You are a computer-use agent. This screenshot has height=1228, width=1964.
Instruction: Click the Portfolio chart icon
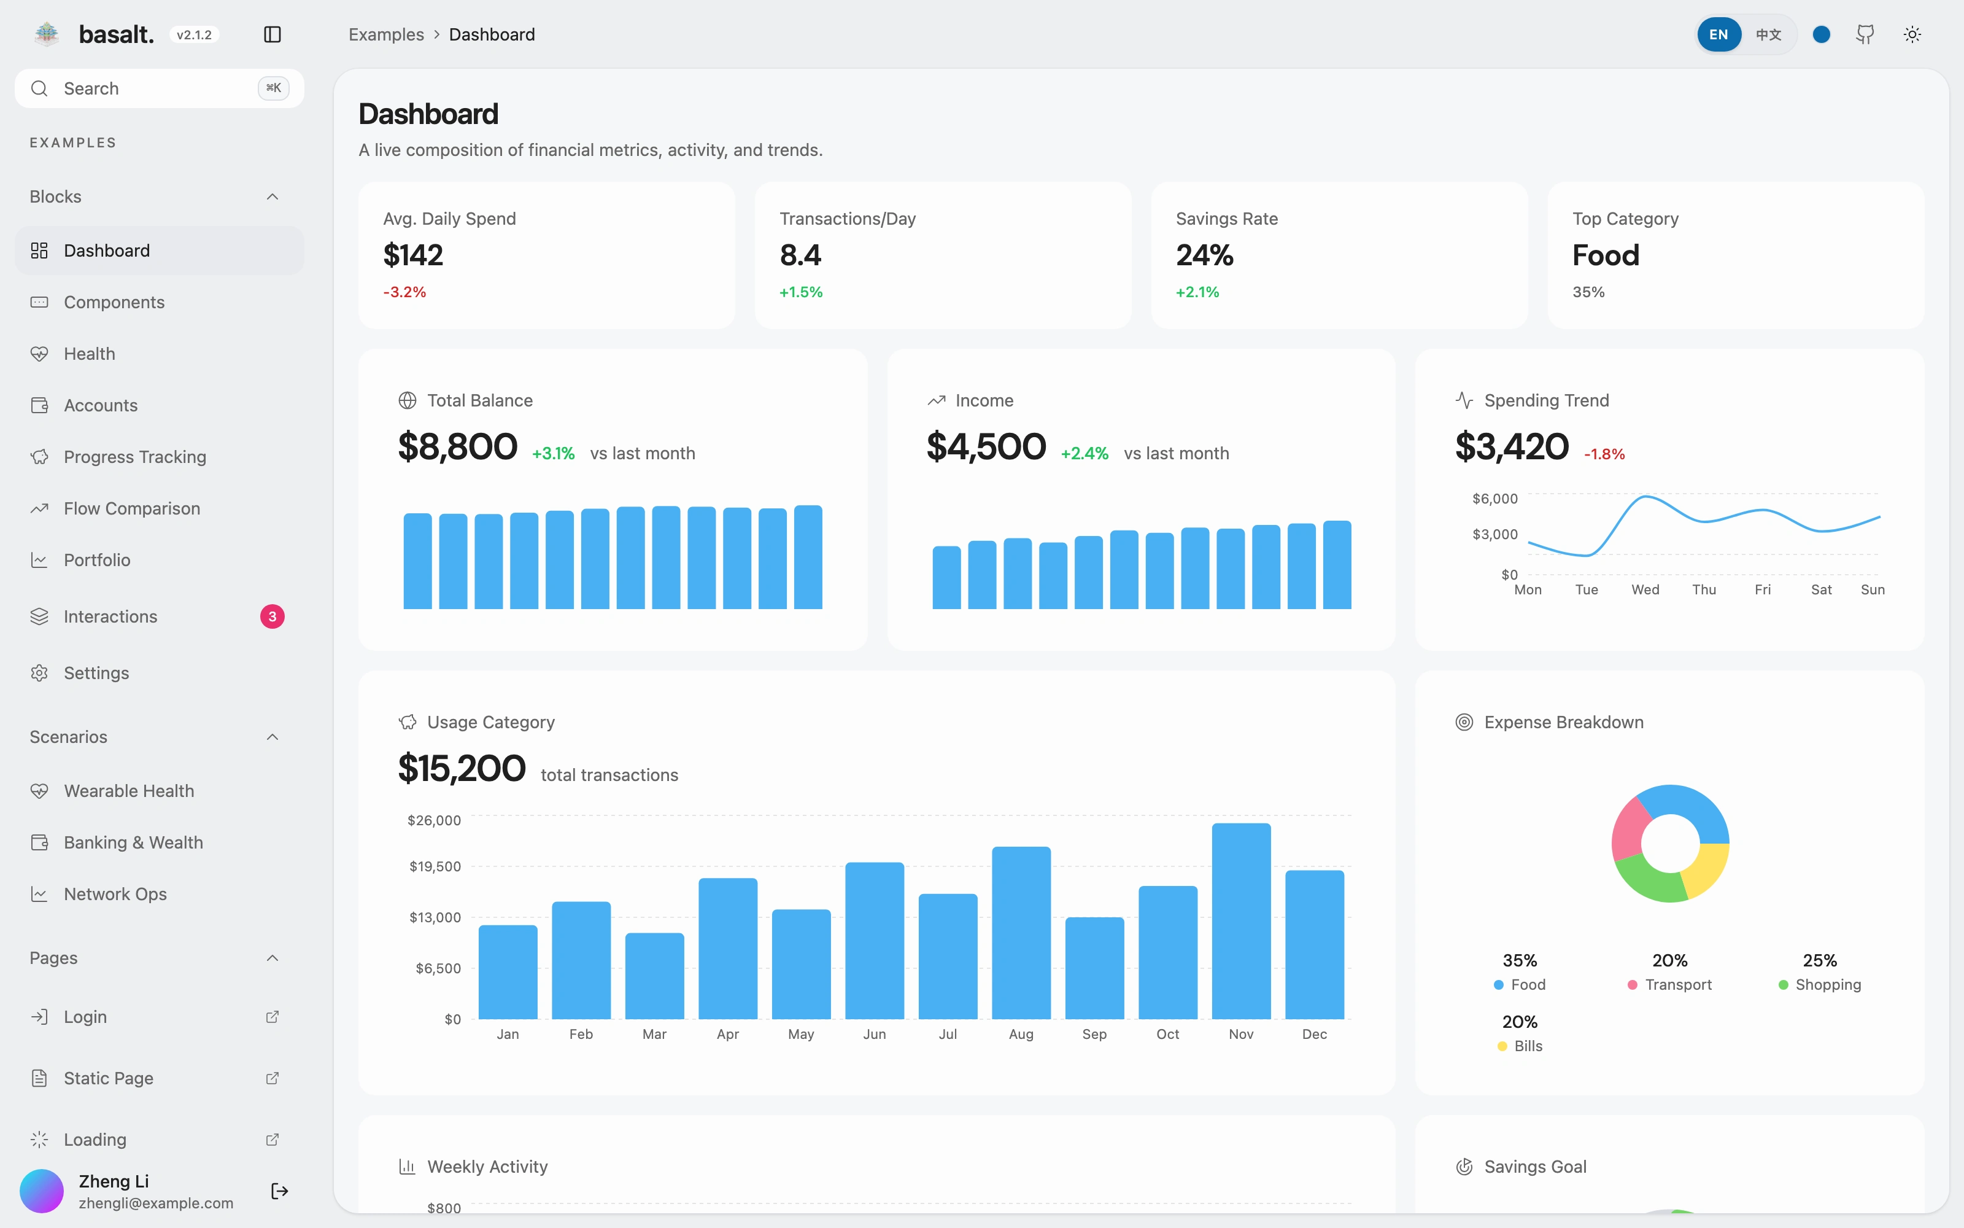tap(39, 559)
